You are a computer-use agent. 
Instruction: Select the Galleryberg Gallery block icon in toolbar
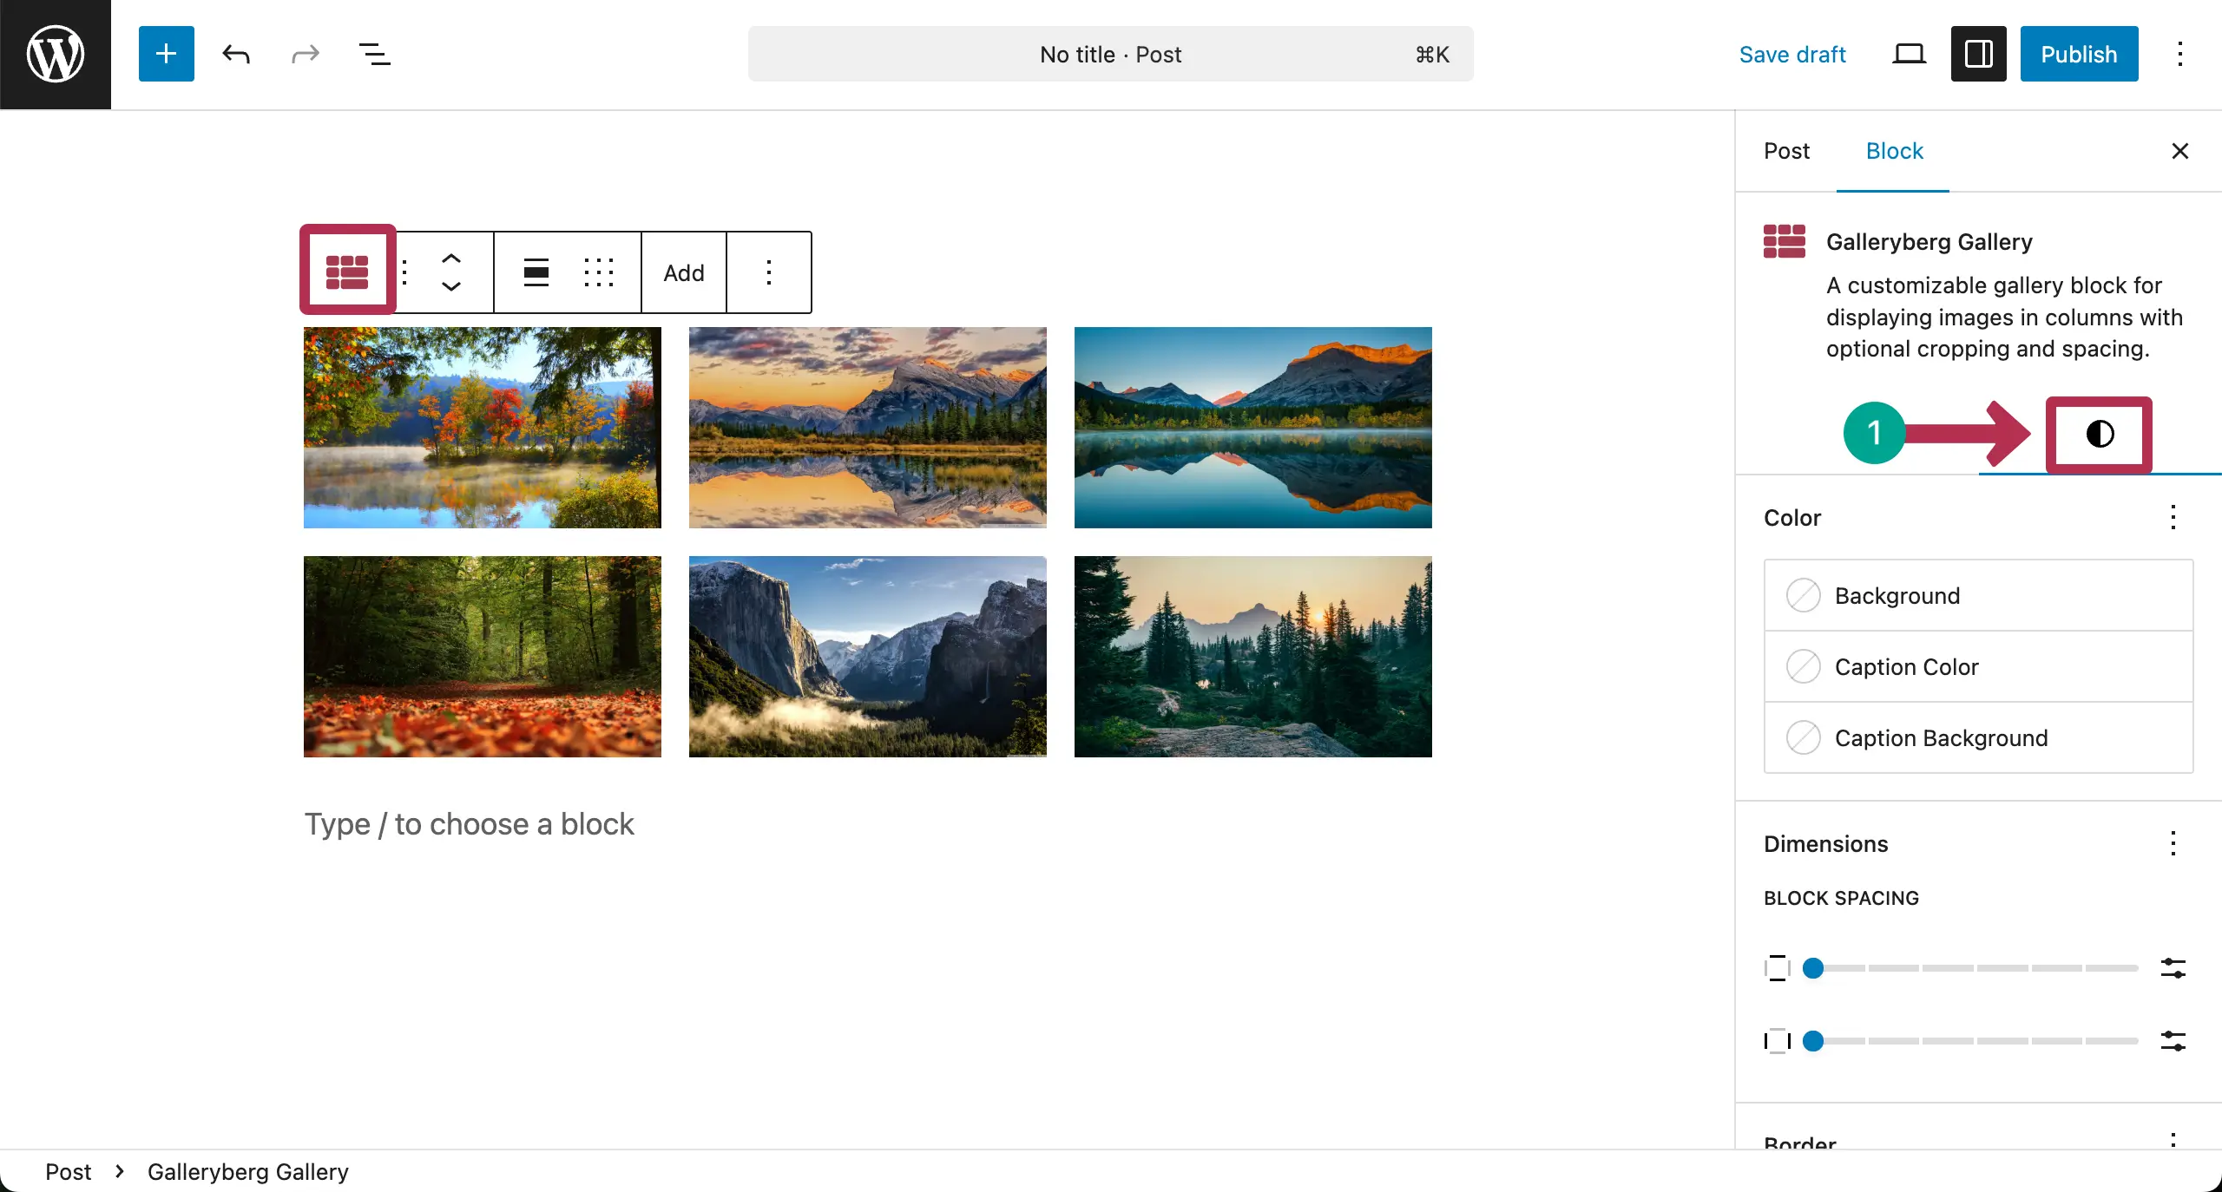(x=346, y=269)
